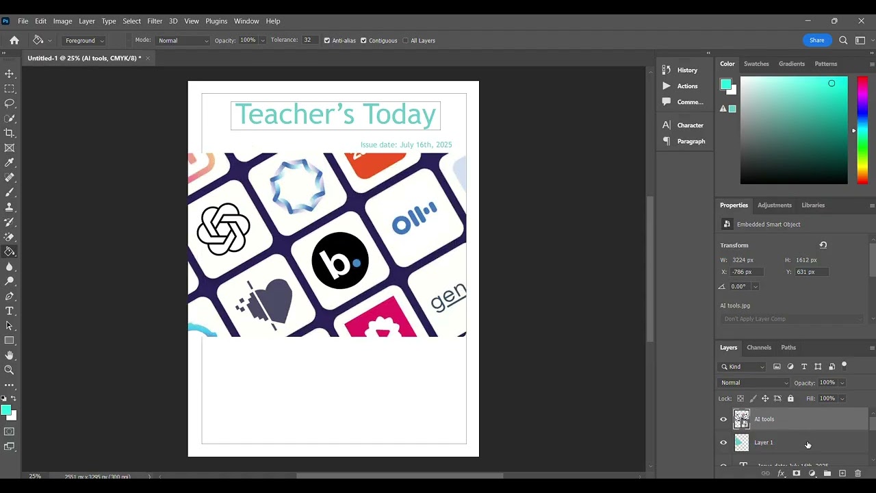Select the Rectangle shape tool
Viewport: 876px width, 493px height.
pos(10,340)
